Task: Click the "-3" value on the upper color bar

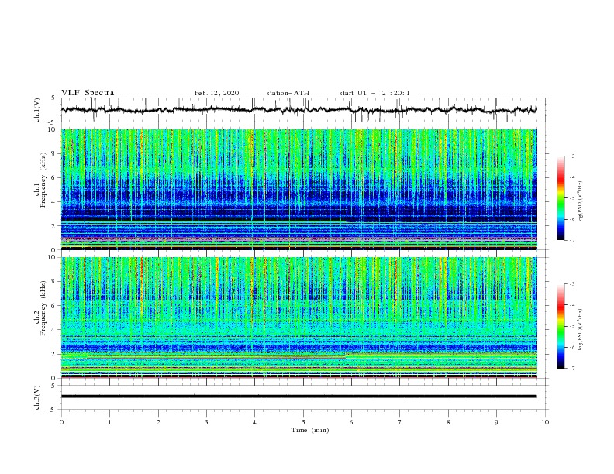Action: (571, 156)
